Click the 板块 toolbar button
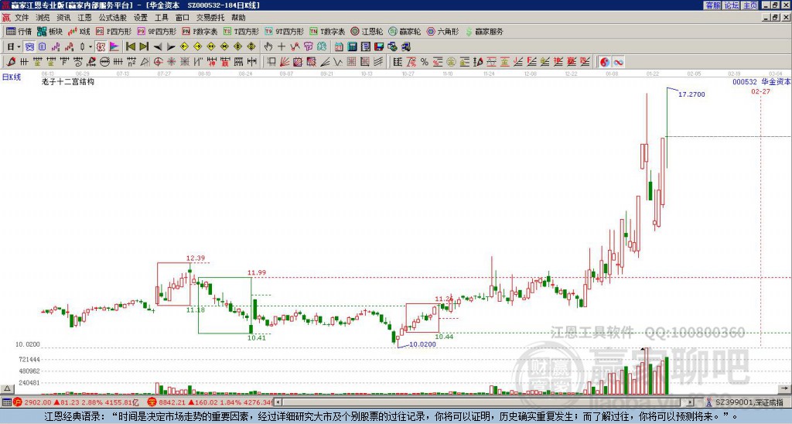Viewport: 792px width, 424px height. coord(50,31)
